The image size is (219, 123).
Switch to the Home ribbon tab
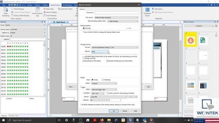pyautogui.click(x=30, y=5)
